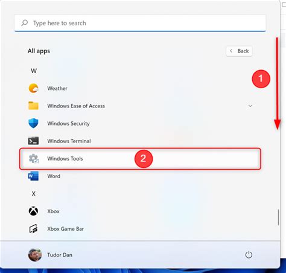This screenshot has height=273, width=286.
Task: Open the Windows Tools gear icon
Action: point(34,159)
